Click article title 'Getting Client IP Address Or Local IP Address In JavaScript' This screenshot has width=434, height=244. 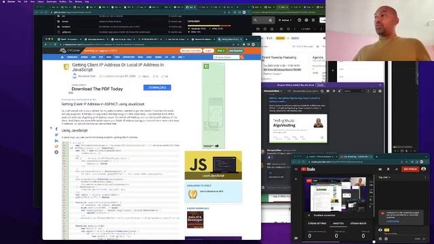(118, 67)
